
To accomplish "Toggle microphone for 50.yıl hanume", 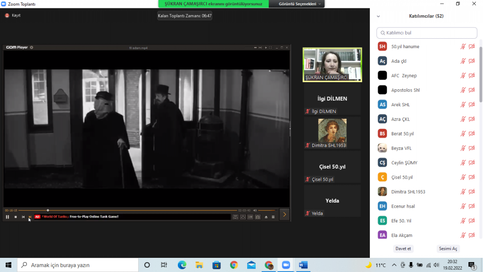I will (463, 46).
